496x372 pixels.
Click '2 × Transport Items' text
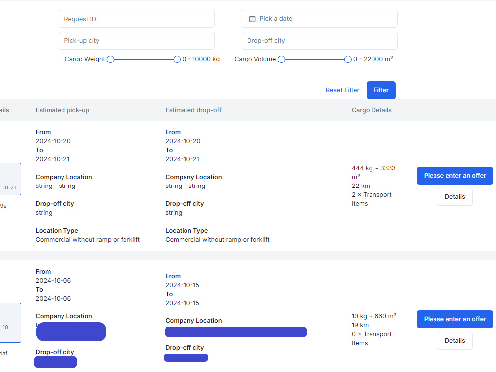(x=372, y=199)
